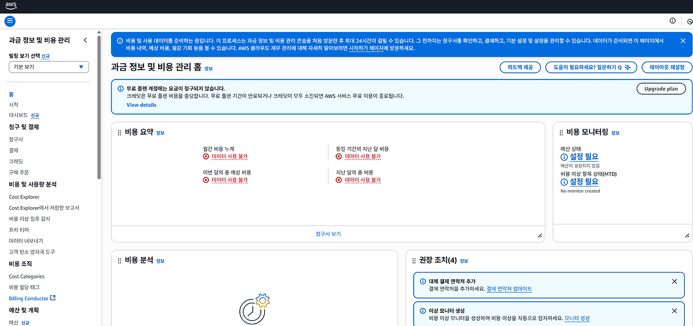Click resize corner handle of 비용 요약 widget
Image resolution: width=693 pixels, height=326 pixels.
click(540, 236)
